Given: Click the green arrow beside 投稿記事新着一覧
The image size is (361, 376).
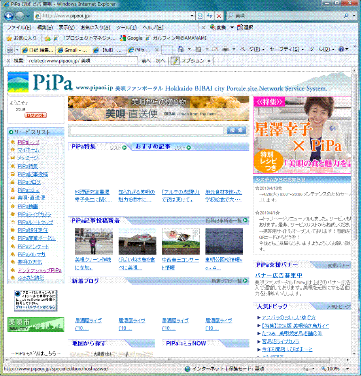Looking at the screenshot, I should (245, 220).
